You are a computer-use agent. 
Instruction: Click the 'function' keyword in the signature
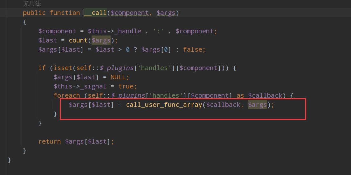click(65, 13)
